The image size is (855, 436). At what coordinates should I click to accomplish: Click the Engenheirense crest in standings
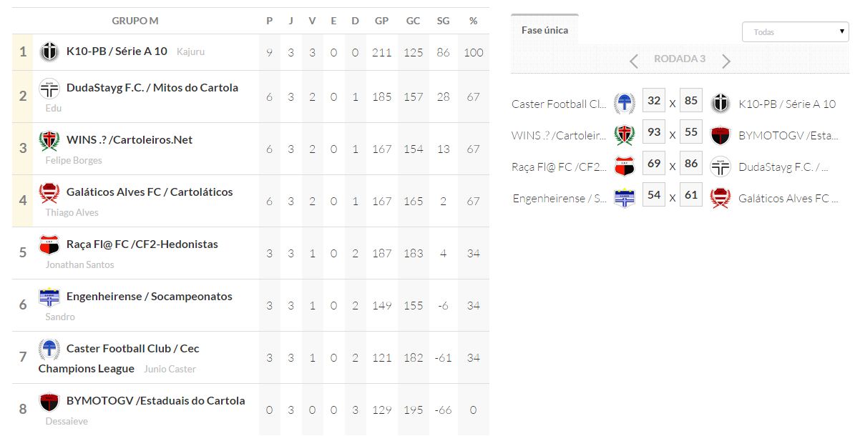tap(49, 297)
